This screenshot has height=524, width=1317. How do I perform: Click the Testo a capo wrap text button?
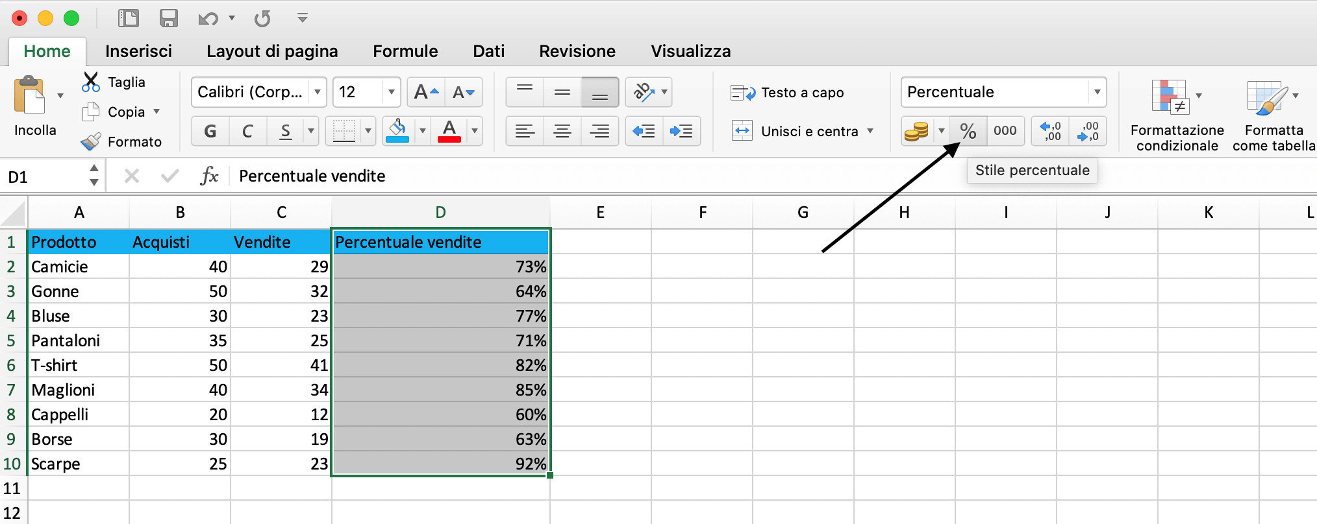pos(787,93)
